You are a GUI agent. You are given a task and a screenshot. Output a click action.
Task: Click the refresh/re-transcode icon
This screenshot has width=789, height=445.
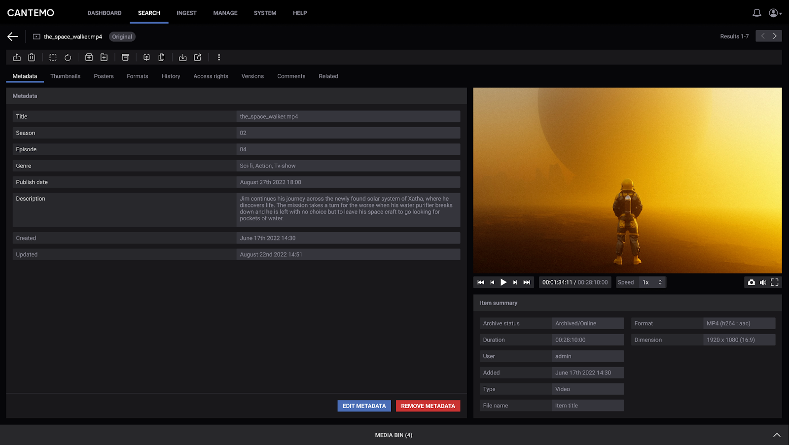point(68,57)
